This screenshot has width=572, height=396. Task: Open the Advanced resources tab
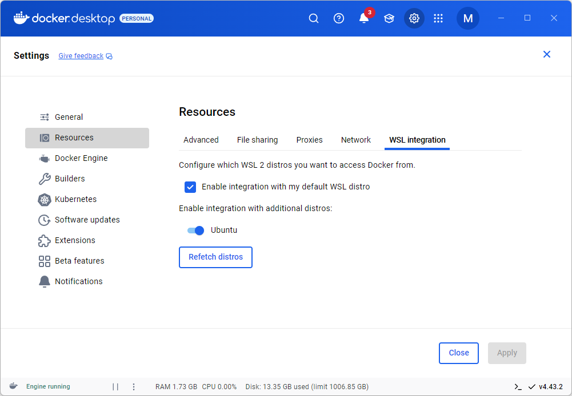[201, 140]
